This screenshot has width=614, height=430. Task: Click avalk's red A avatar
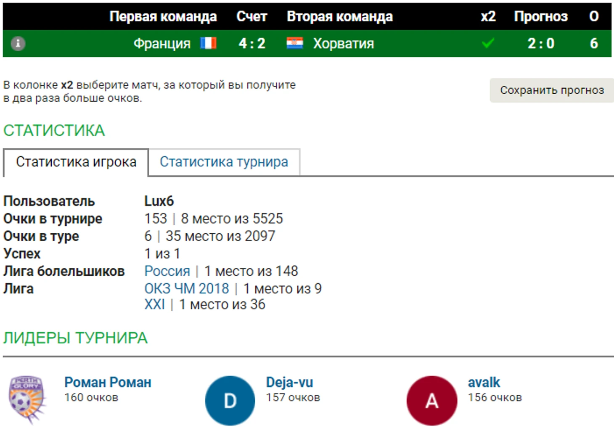click(432, 401)
